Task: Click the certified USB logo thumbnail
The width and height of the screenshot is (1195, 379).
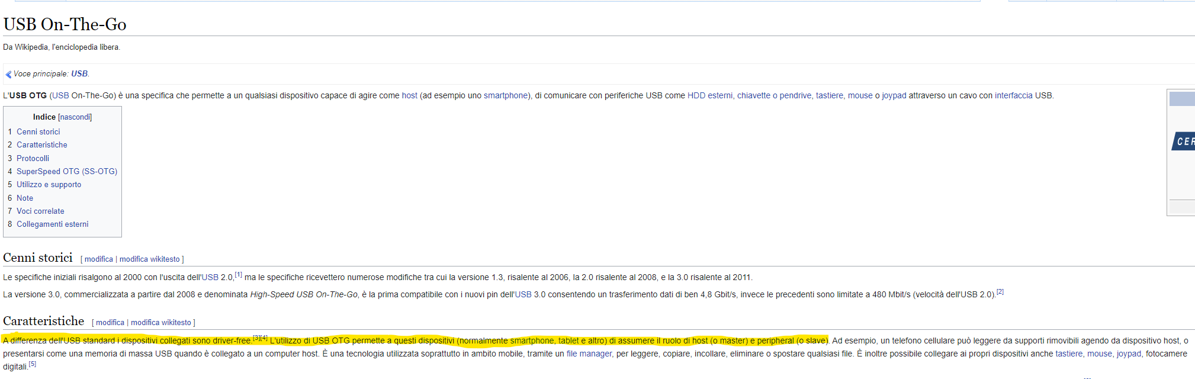Action: [x=1183, y=142]
